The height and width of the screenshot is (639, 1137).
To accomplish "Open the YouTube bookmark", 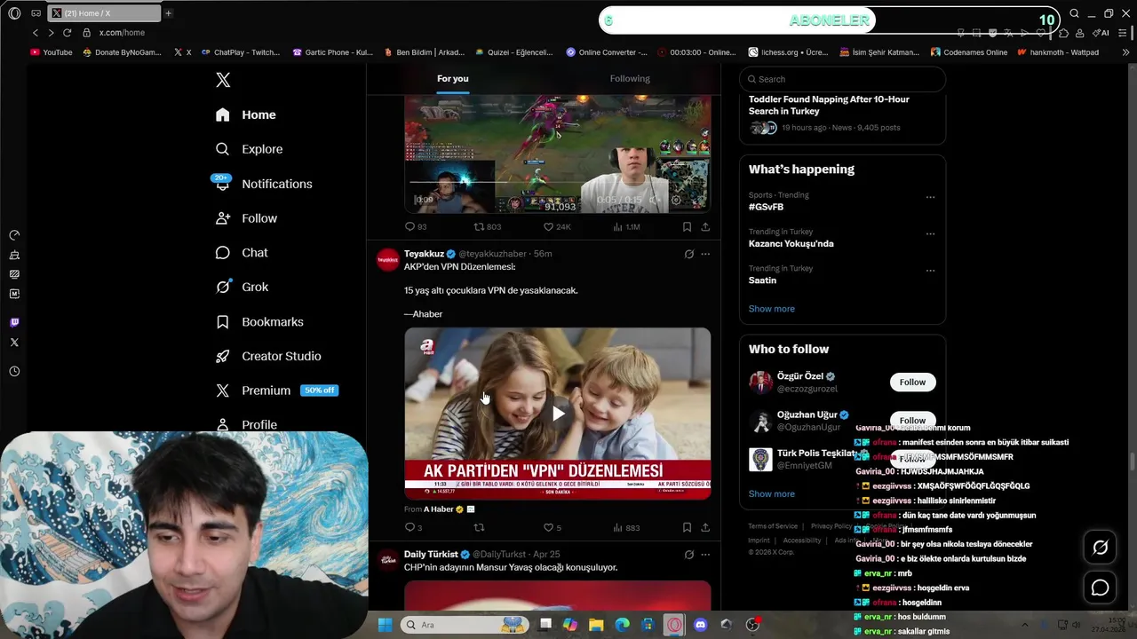I will 52,52.
